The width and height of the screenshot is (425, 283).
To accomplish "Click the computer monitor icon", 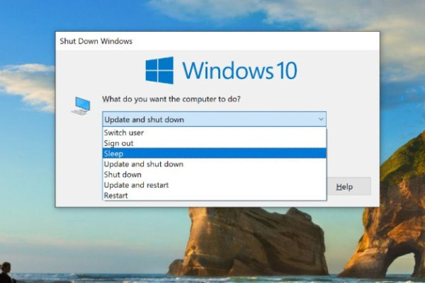I will click(81, 105).
